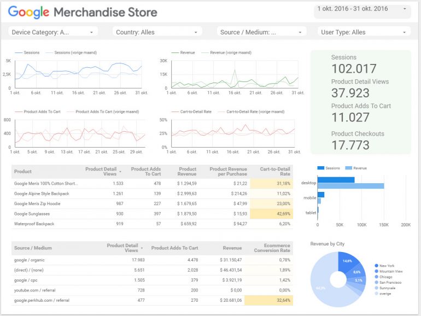Sort by Product Revenue per Purchase header
The height and width of the screenshot is (316, 421).
tap(228, 171)
